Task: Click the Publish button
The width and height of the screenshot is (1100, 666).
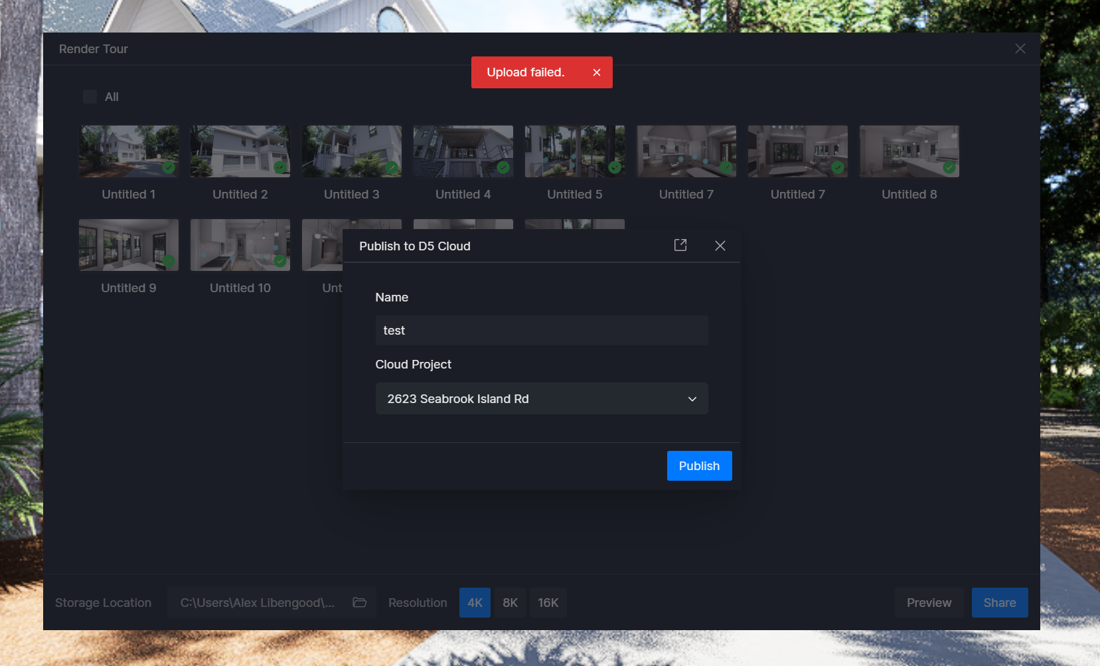Action: point(699,465)
